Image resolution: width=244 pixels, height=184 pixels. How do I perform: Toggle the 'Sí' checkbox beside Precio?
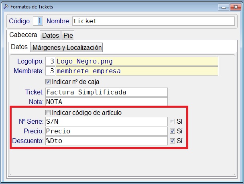[x=172, y=131]
